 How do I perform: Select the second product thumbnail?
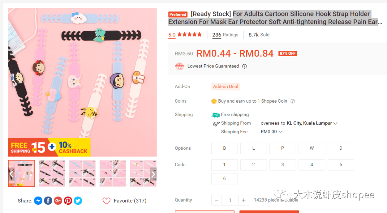tap(52, 173)
